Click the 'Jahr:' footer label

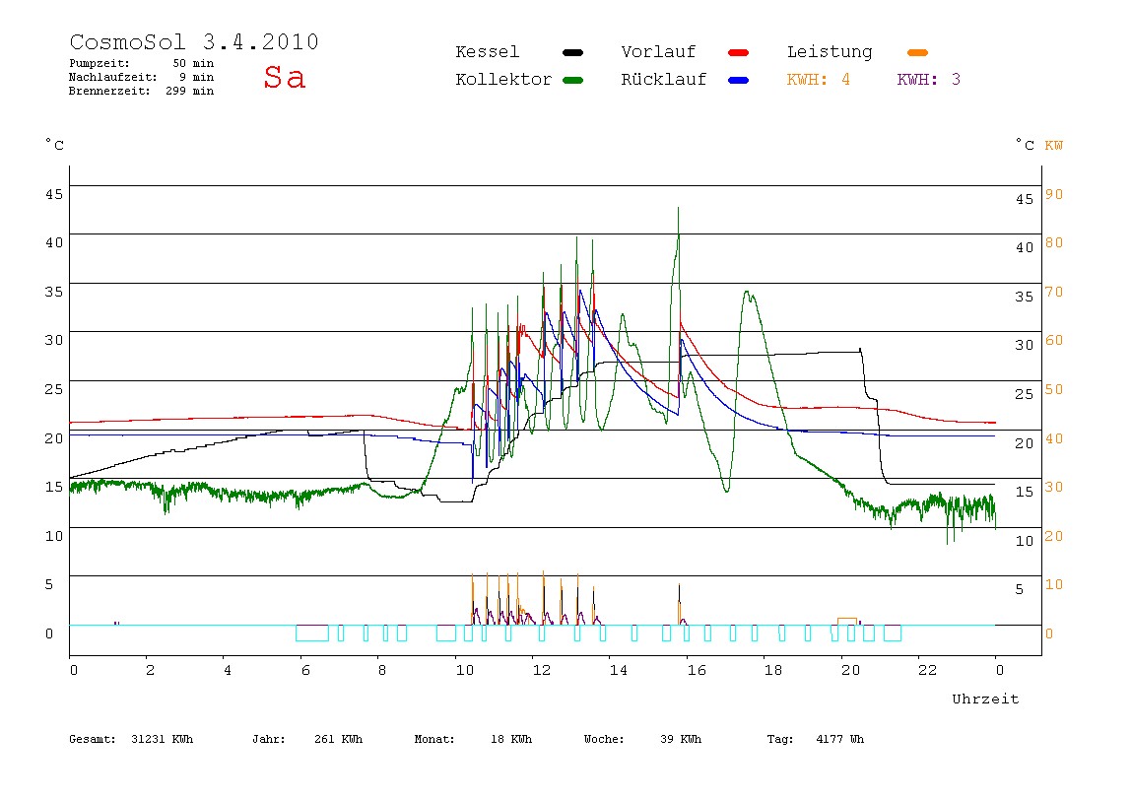[x=268, y=739]
